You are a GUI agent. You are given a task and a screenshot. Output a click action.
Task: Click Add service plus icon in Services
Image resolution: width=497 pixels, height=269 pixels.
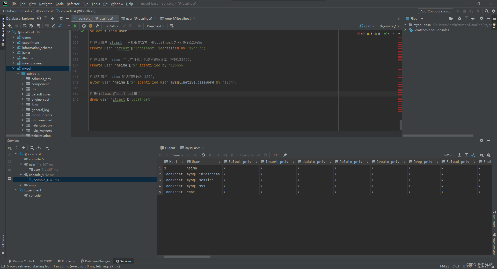tap(47, 148)
